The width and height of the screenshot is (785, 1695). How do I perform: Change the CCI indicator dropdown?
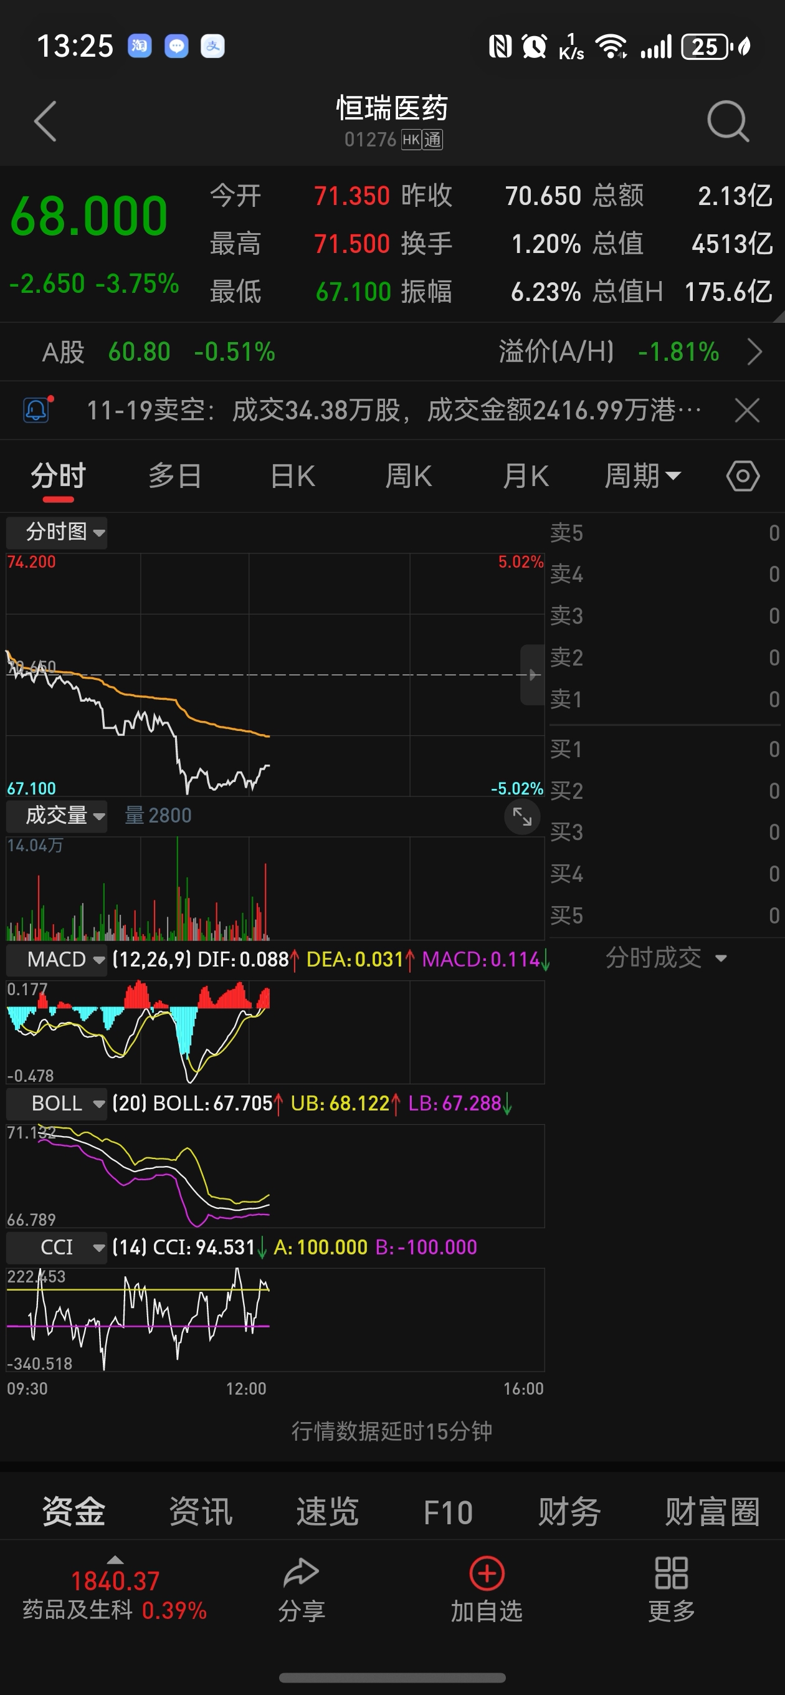point(57,1248)
